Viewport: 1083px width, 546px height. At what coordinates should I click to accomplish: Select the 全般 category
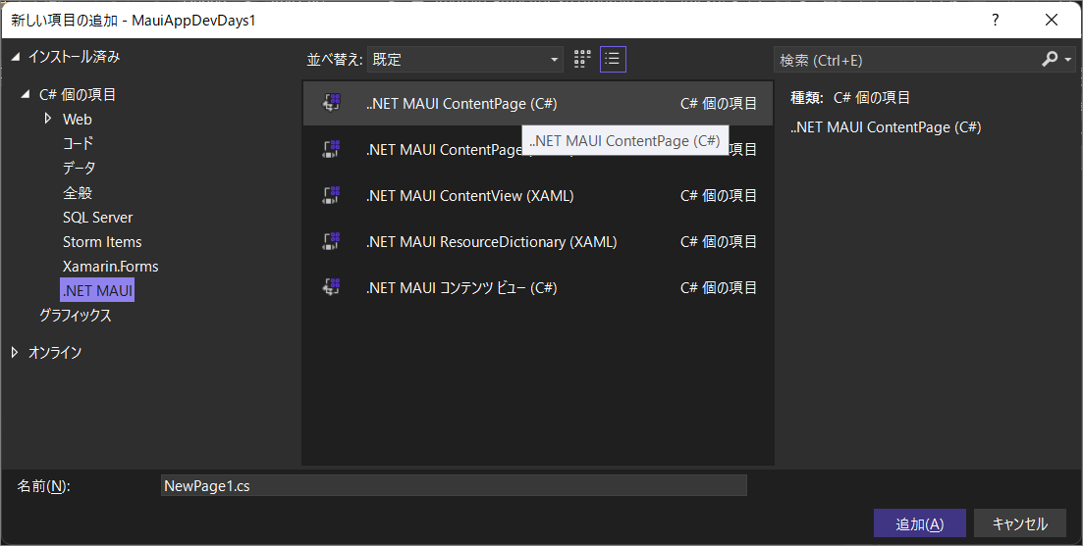78,192
